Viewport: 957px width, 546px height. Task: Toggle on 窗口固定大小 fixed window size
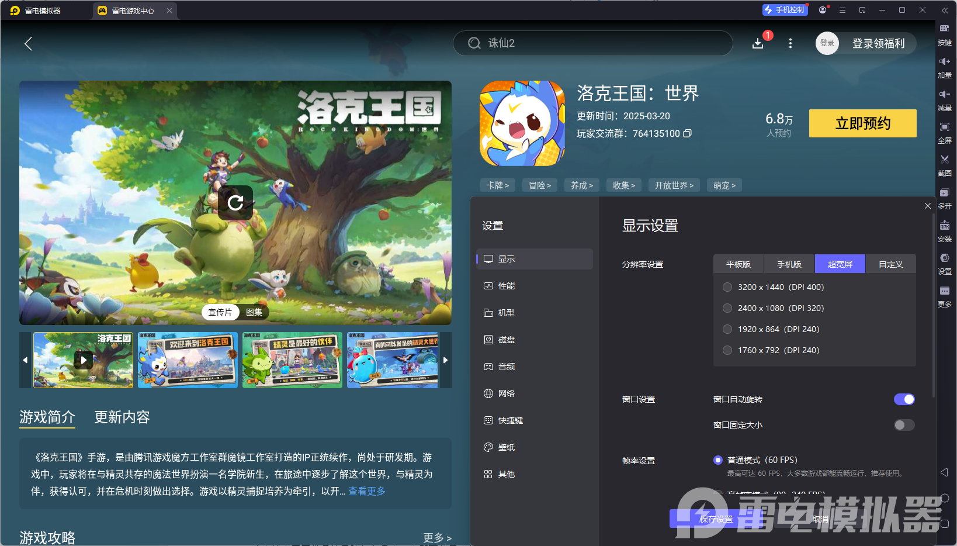(x=904, y=425)
